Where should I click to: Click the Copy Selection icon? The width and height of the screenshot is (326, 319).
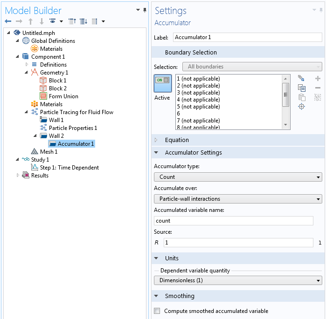(x=301, y=88)
